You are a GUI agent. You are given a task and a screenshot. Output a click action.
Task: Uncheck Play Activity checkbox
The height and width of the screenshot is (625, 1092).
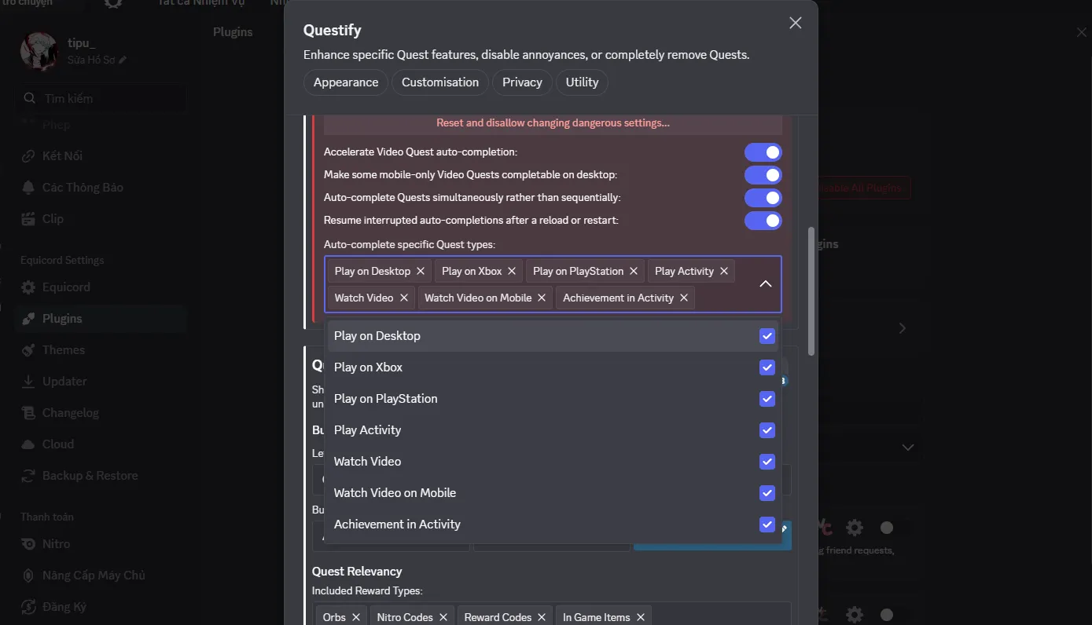tap(767, 430)
